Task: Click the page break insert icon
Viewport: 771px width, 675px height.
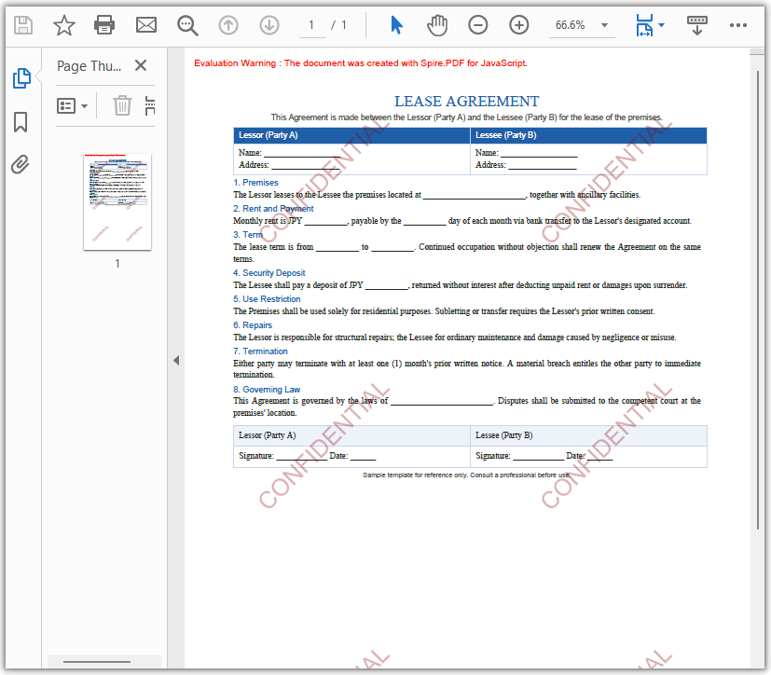Action: click(150, 105)
